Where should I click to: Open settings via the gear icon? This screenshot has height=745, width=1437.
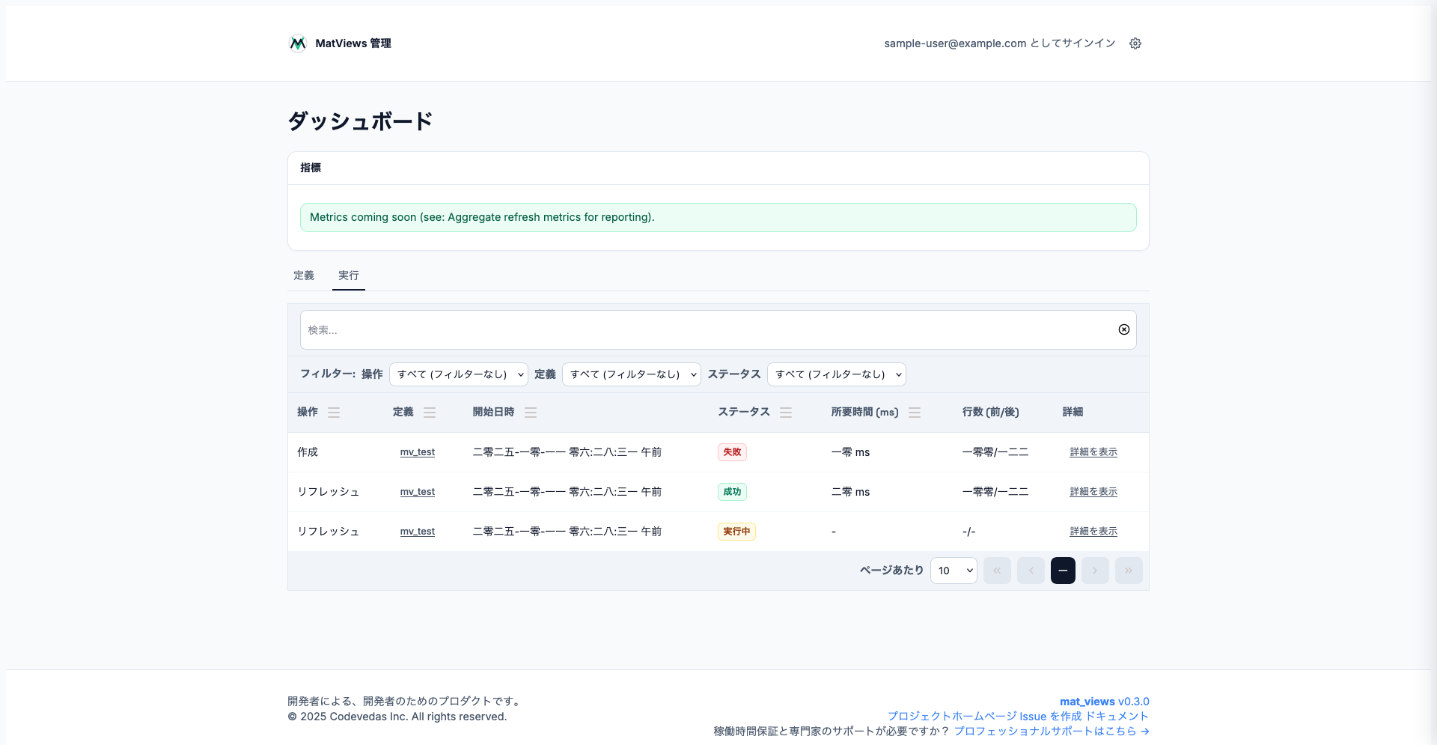point(1135,43)
